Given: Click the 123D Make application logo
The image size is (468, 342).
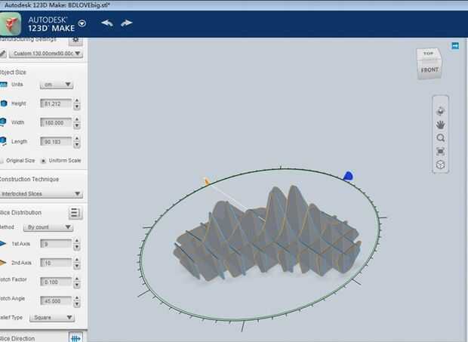Looking at the screenshot, I should [x=10, y=24].
